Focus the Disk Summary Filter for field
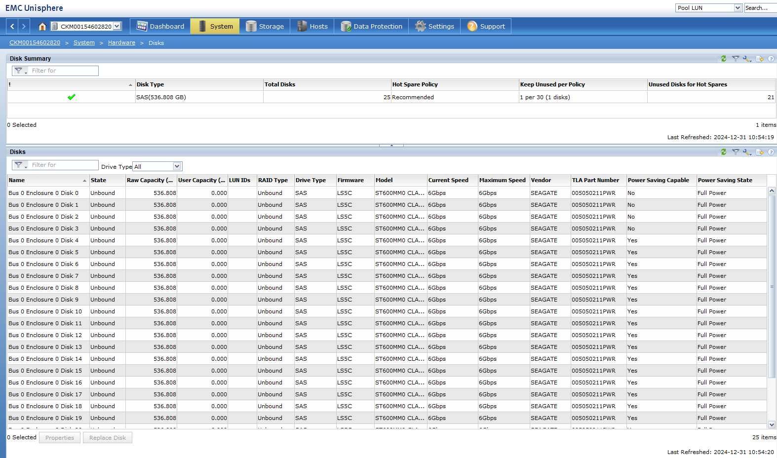 [x=64, y=71]
